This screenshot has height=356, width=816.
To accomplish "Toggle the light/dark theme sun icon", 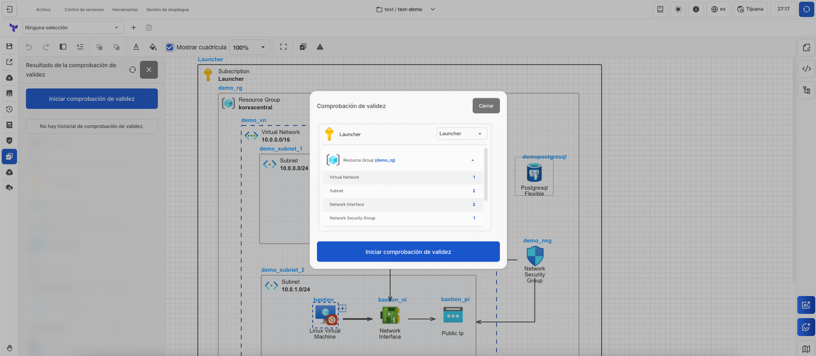I will [678, 9].
